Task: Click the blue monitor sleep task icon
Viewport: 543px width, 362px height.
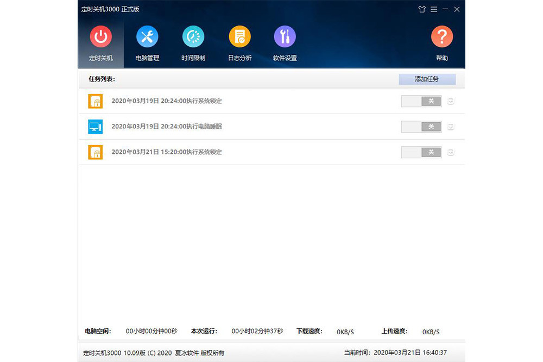Action: tap(96, 127)
